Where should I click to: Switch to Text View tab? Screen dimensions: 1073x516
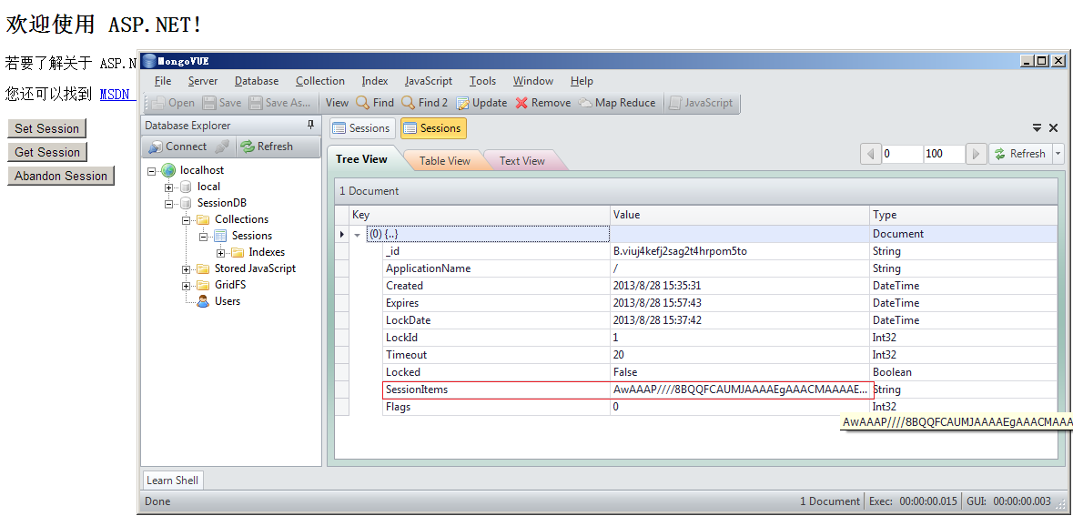coord(522,161)
